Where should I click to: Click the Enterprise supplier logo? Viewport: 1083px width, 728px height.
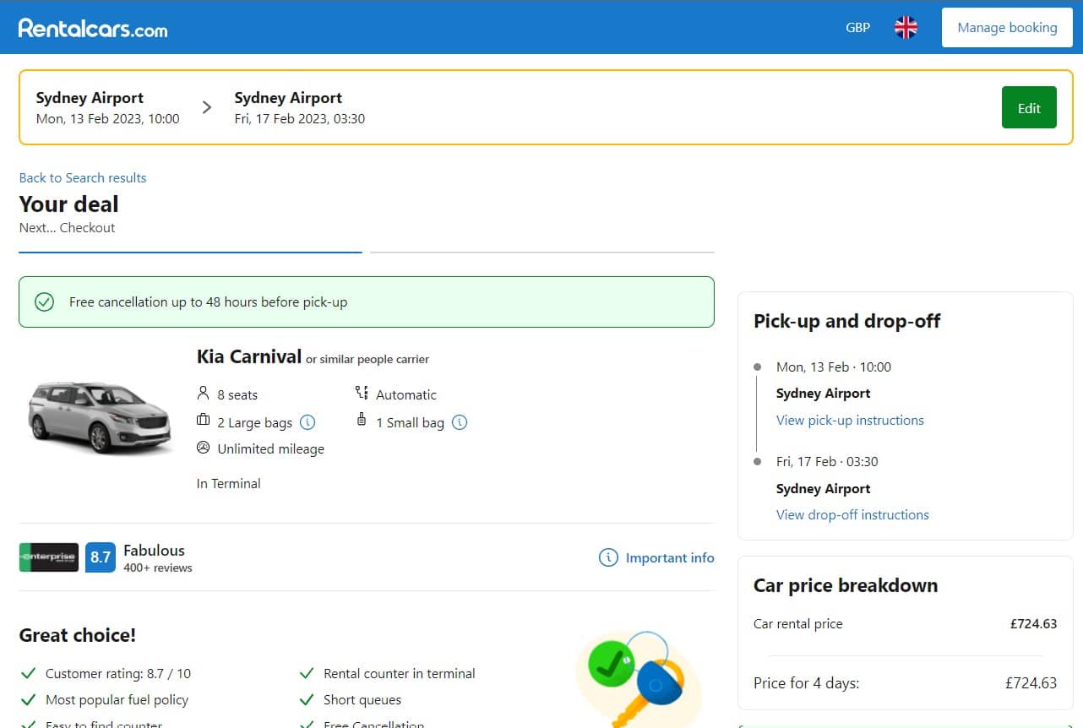click(x=49, y=557)
